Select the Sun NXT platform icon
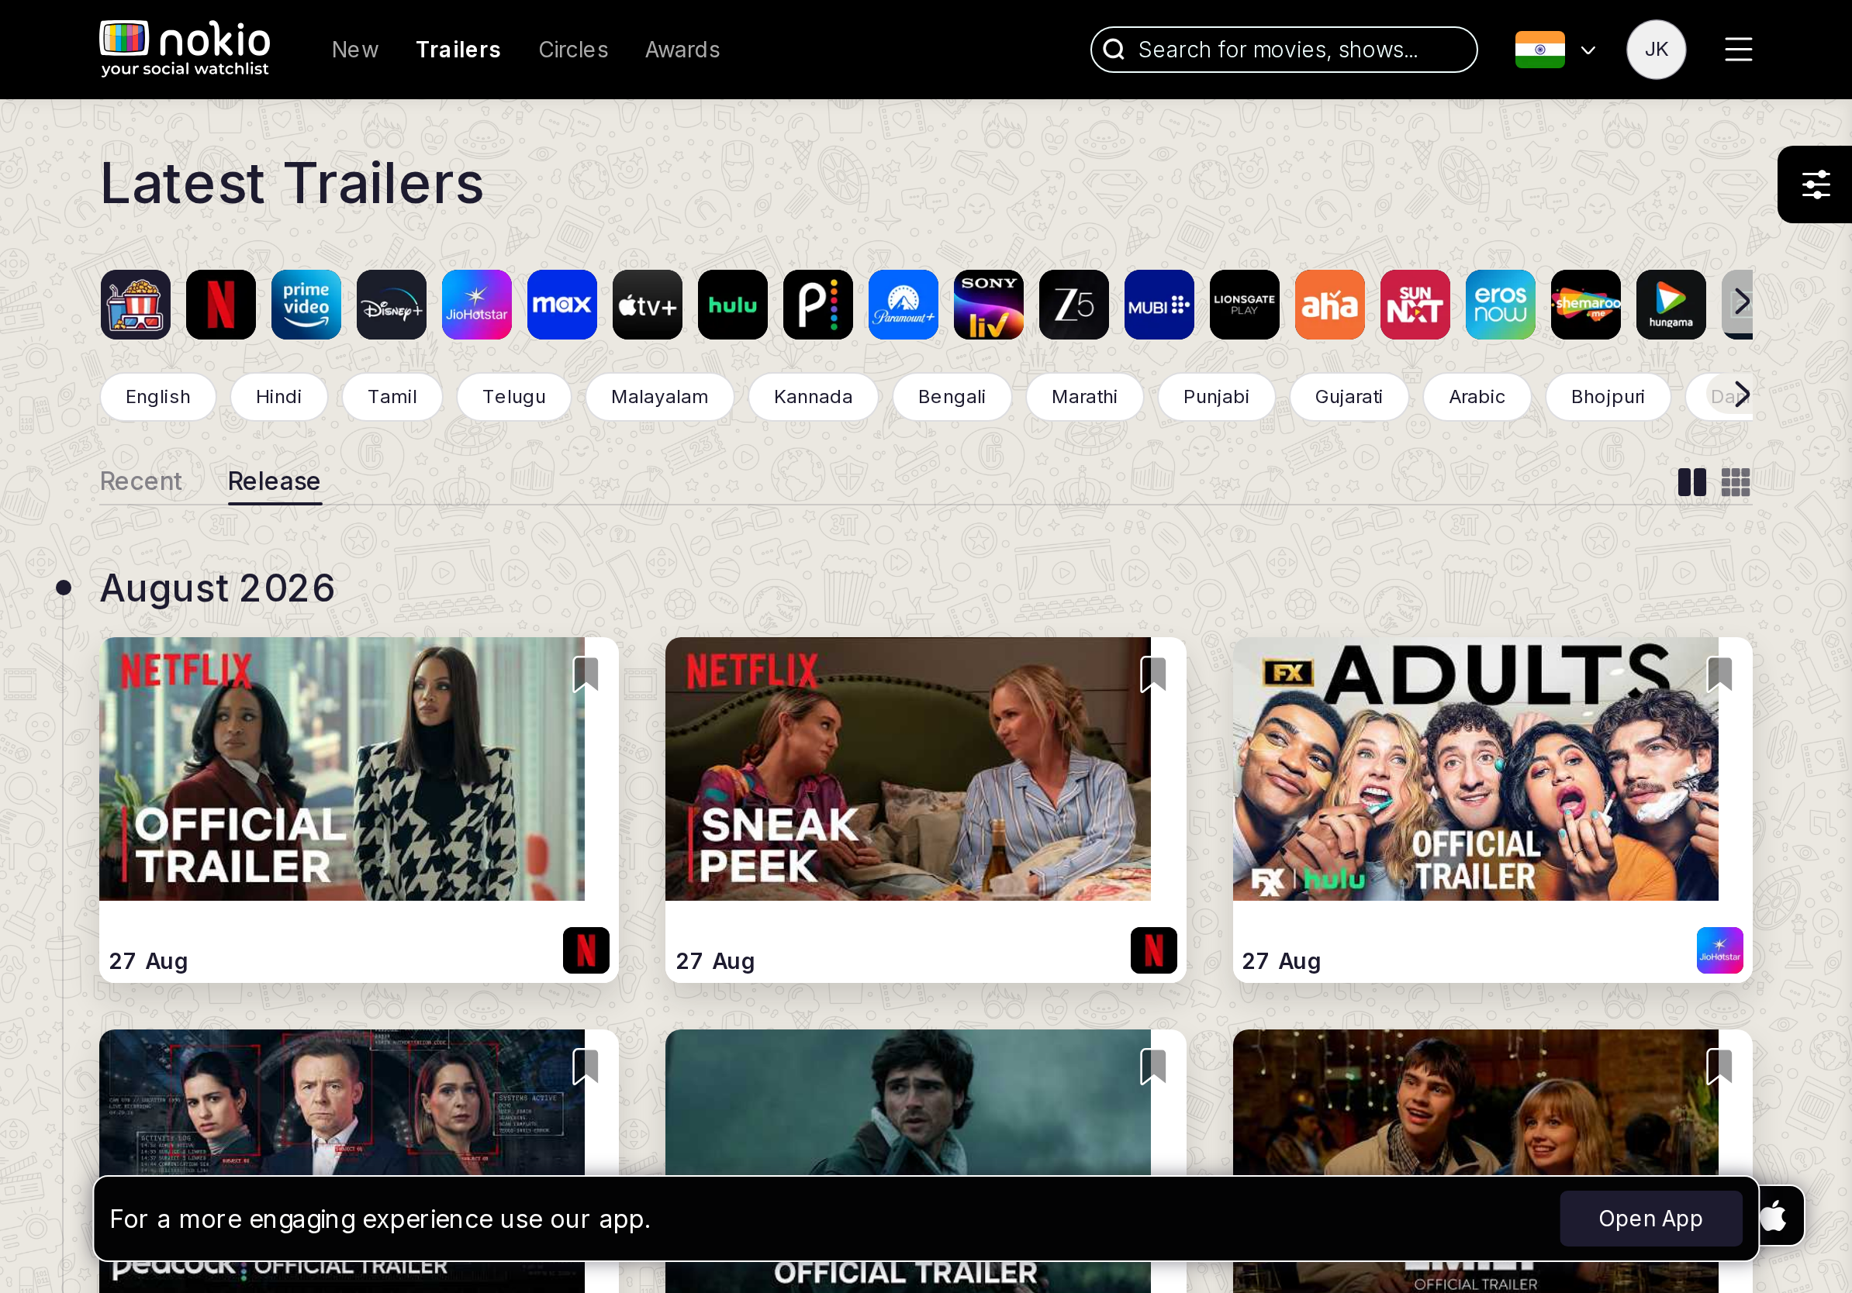Viewport: 1852px width, 1293px height. pos(1415,305)
